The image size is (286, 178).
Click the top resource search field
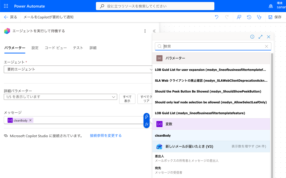point(155,6)
